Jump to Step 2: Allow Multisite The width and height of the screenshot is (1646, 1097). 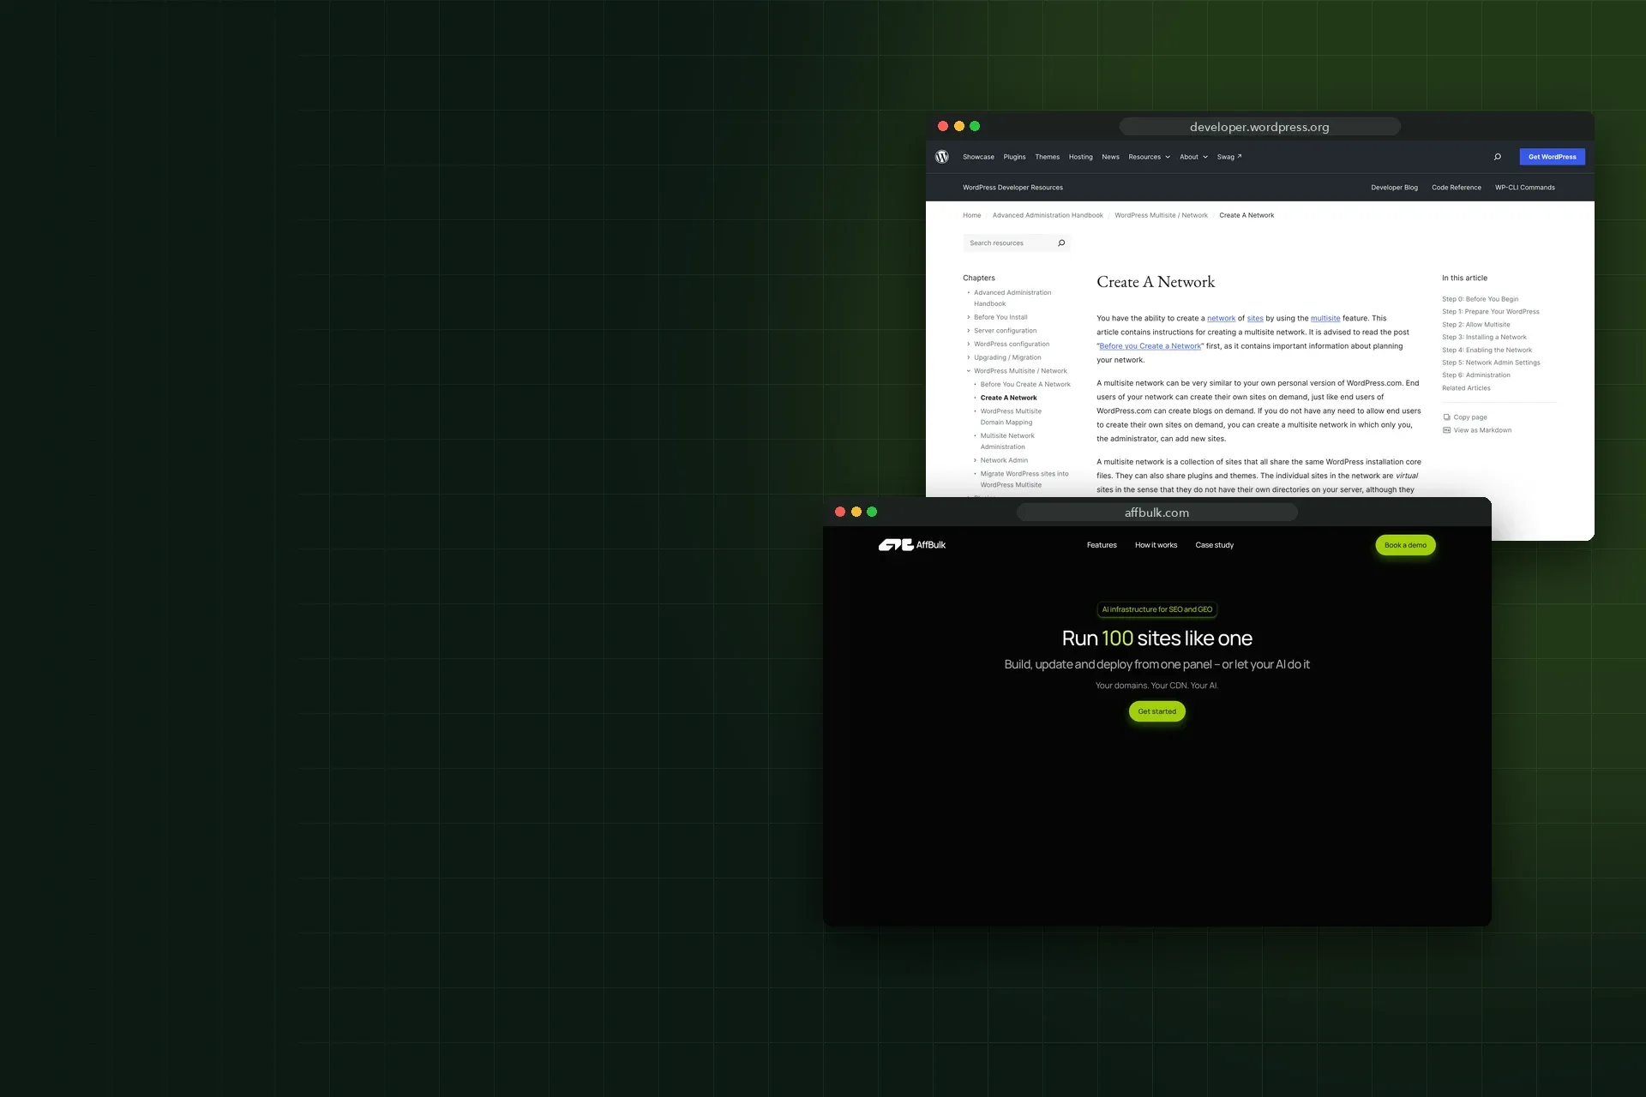point(1475,325)
